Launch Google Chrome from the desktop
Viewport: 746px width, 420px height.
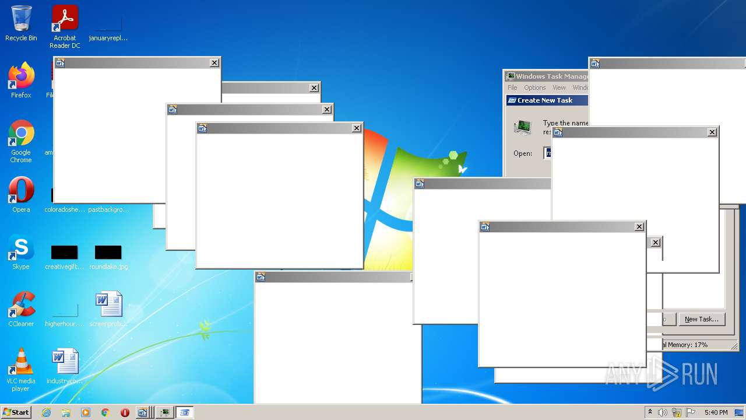pos(21,141)
